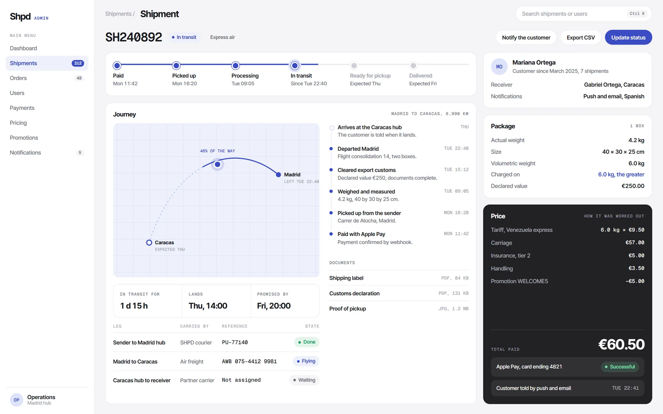Click the Update status button

coord(628,37)
